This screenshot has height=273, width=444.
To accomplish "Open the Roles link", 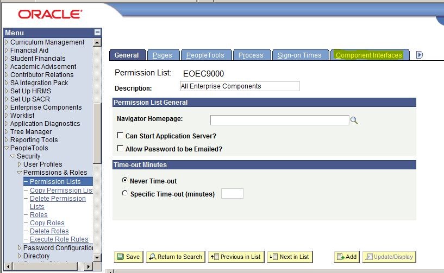I will click(39, 215).
